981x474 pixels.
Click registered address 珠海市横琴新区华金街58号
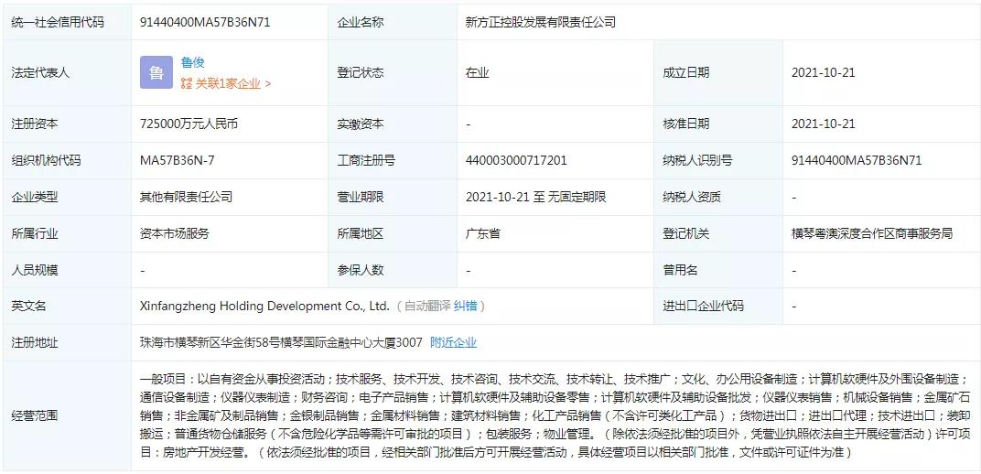pyautogui.click(x=210, y=342)
